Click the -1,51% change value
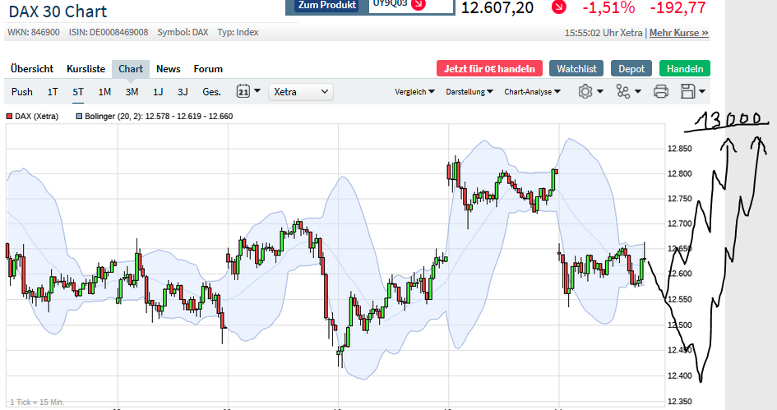 pos(608,8)
